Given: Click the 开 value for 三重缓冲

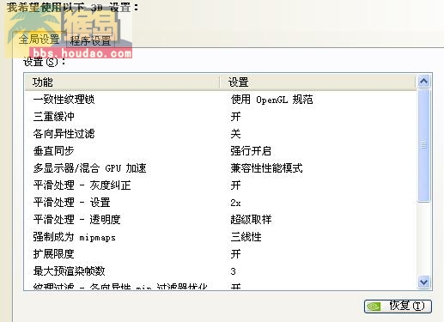Looking at the screenshot, I should click(235, 117).
